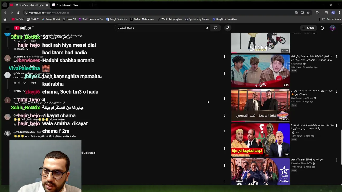Reload the page with the refresh icon
The width and height of the screenshot is (342, 192).
tap(18, 13)
